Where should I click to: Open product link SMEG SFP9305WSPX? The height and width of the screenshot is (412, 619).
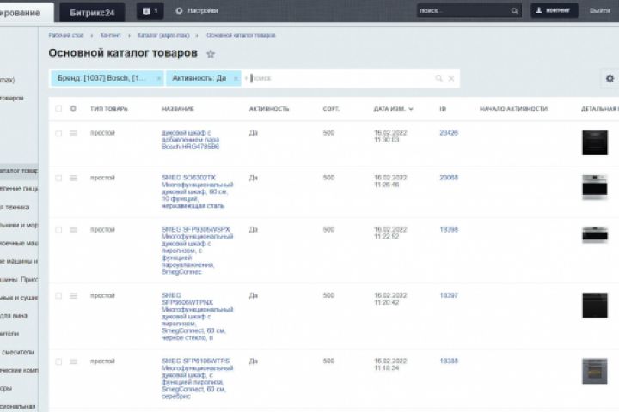click(198, 251)
